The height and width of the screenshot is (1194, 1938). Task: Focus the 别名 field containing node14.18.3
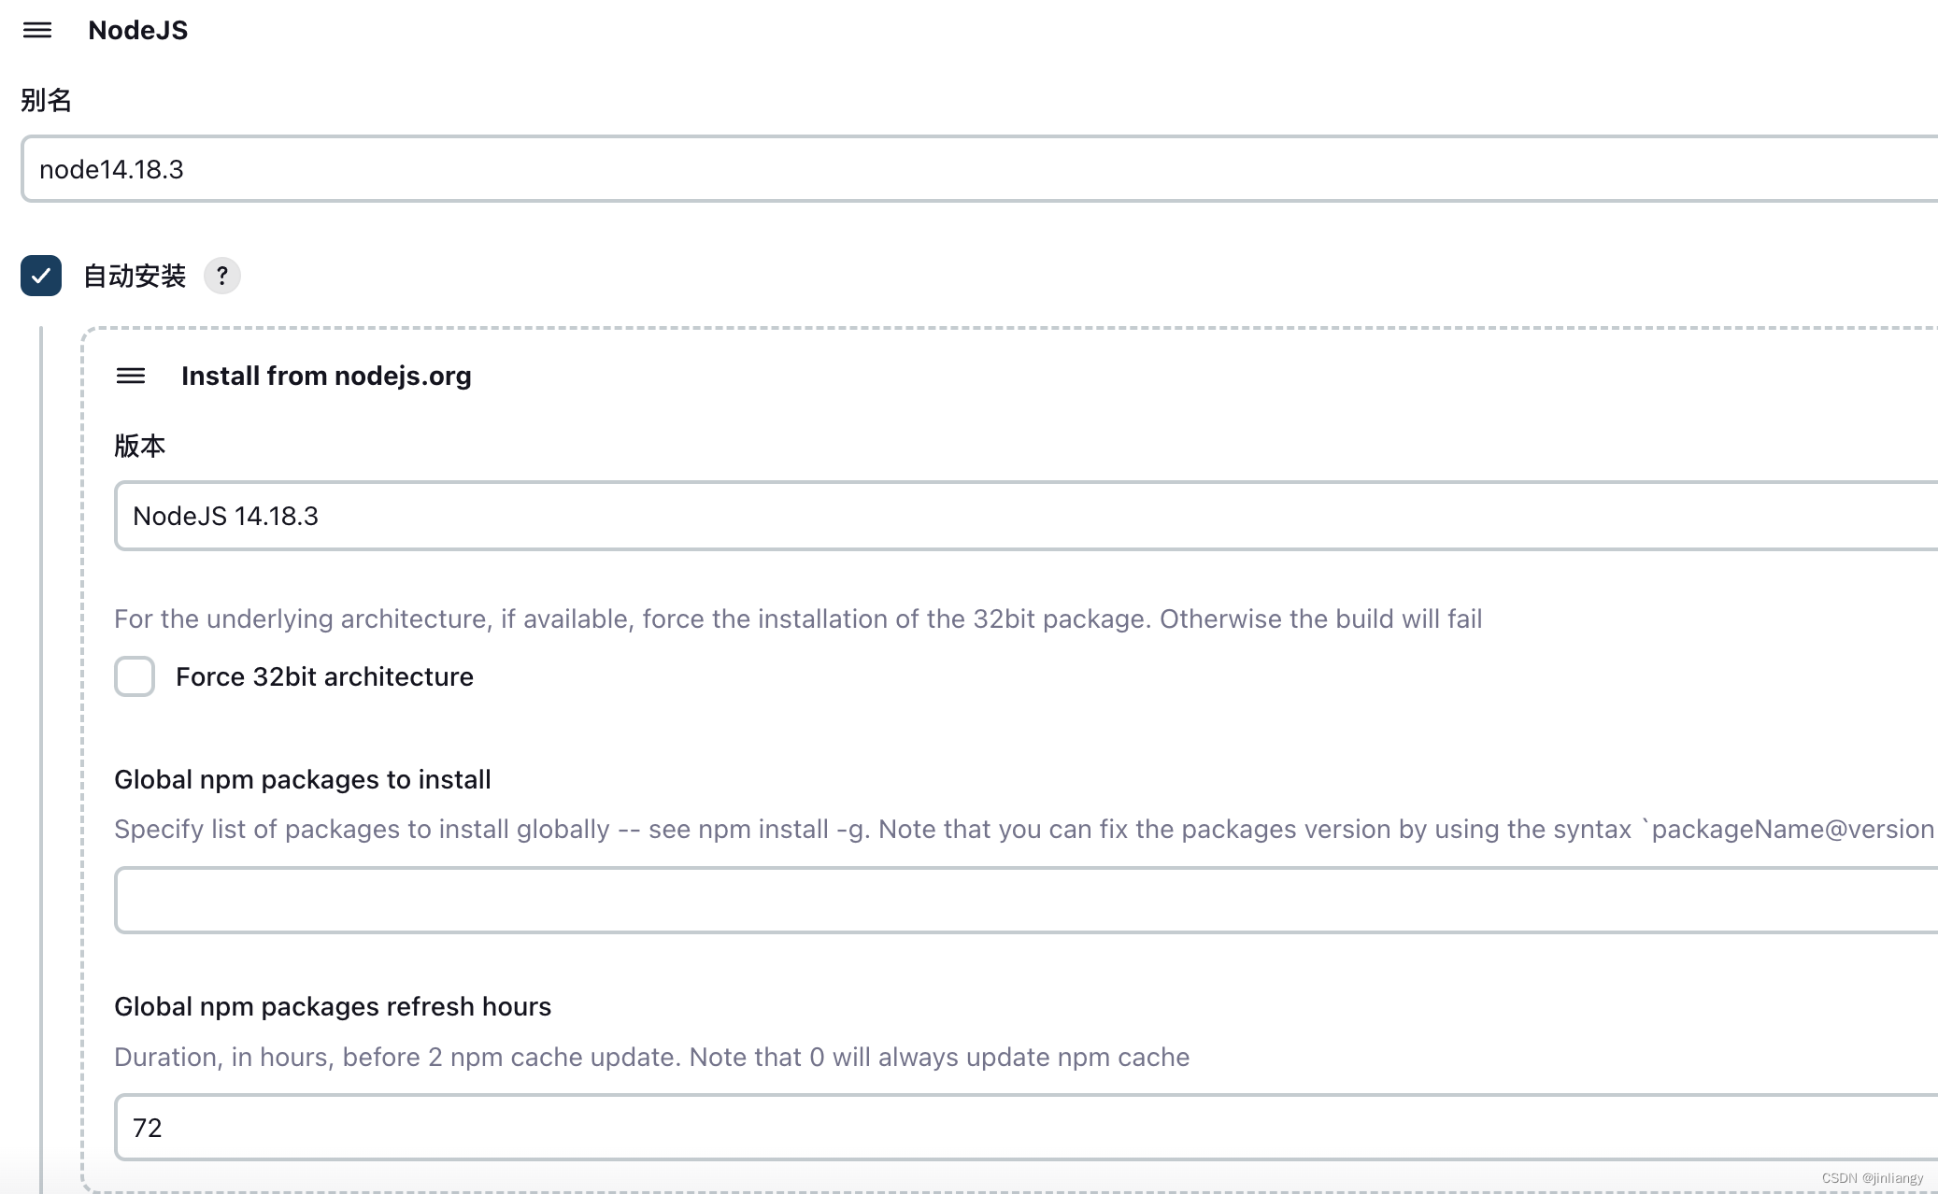pos(979,169)
